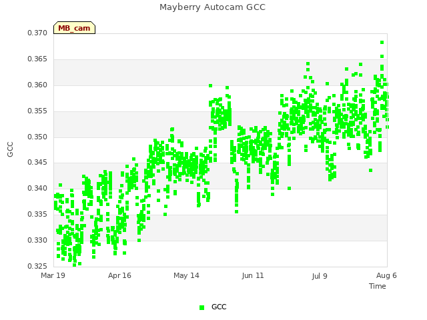Click the 0.350 y-axis value
The width and height of the screenshot is (427, 320).
37,137
